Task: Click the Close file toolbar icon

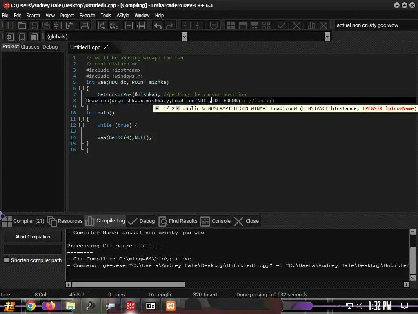Action: (58, 25)
